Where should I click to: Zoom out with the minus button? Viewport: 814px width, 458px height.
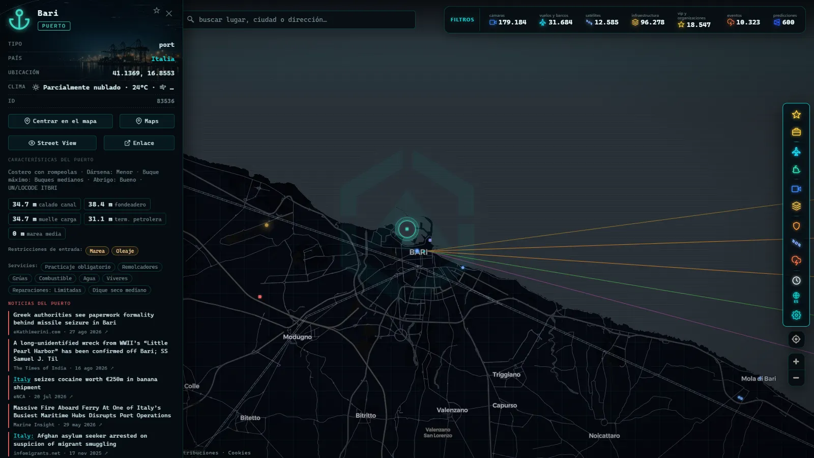click(x=796, y=378)
